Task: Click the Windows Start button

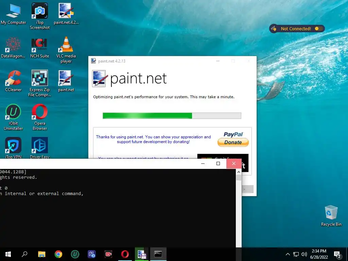Action: click(x=8, y=254)
